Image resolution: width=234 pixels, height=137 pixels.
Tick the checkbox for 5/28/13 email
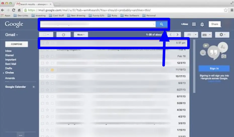click(x=42, y=103)
